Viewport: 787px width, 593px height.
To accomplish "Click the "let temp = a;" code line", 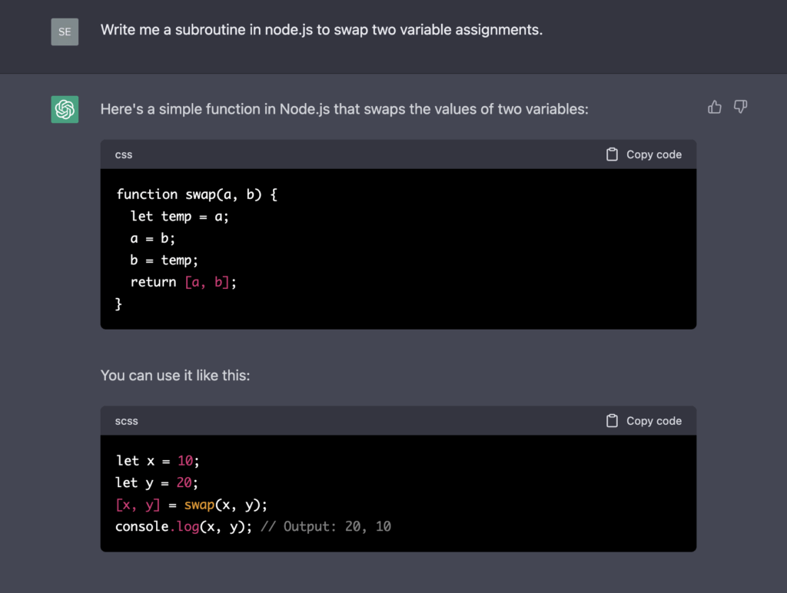I will (180, 217).
